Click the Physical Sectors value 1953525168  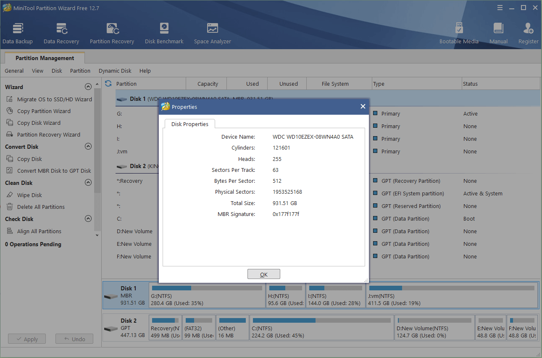(x=287, y=192)
